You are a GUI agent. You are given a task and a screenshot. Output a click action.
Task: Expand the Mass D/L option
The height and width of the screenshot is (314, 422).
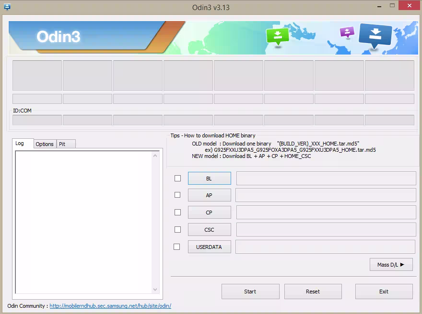(x=391, y=264)
